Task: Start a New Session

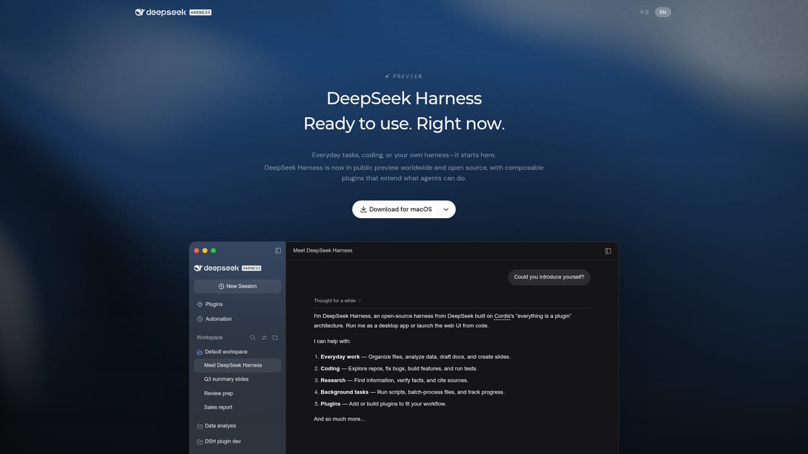Action: 237,286
